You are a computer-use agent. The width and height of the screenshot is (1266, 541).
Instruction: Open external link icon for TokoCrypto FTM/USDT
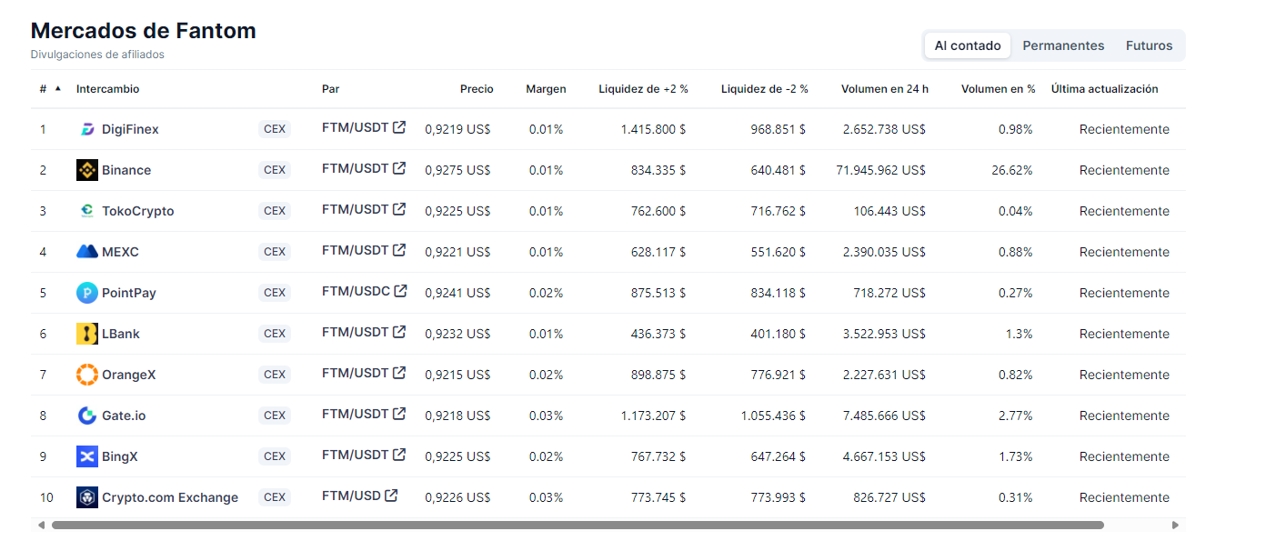399,209
